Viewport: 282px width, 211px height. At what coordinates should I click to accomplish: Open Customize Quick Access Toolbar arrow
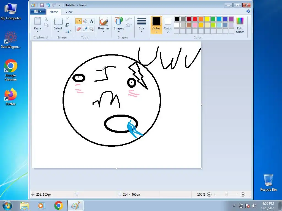click(x=59, y=5)
